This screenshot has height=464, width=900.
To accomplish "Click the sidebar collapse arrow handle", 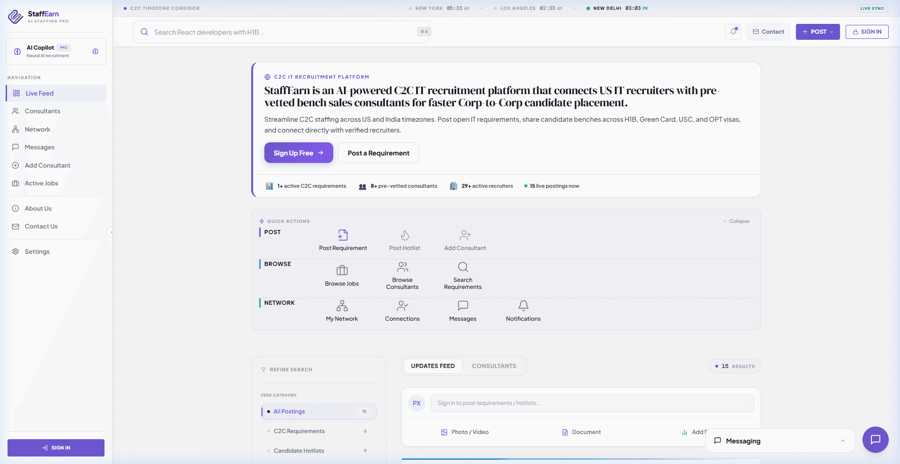I will pos(110,232).
